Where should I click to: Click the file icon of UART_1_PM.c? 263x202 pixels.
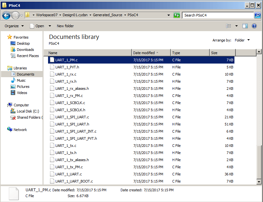[x=52, y=60]
